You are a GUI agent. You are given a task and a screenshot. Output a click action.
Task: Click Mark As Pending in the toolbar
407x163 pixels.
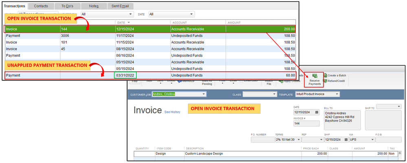point(207,83)
